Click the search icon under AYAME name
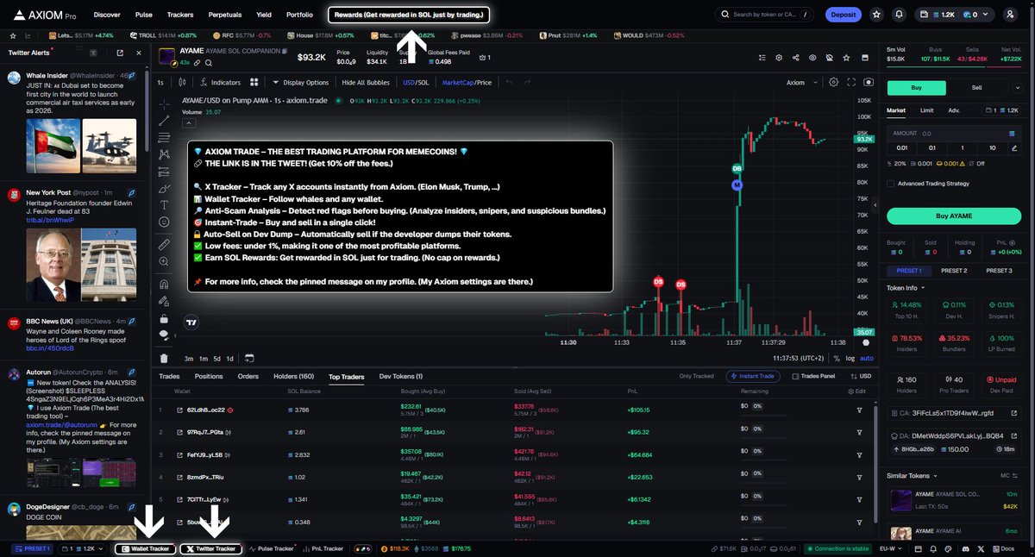The width and height of the screenshot is (1035, 557). pyautogui.click(x=209, y=63)
